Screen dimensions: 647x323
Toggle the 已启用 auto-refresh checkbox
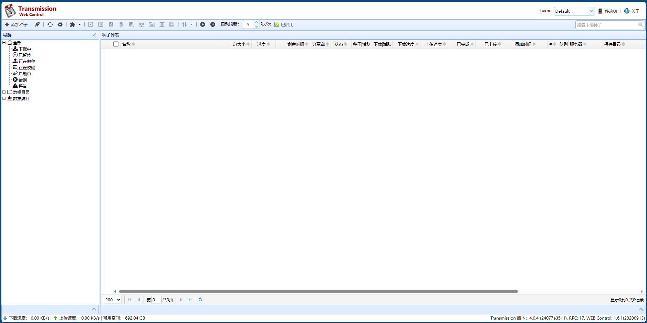277,24
